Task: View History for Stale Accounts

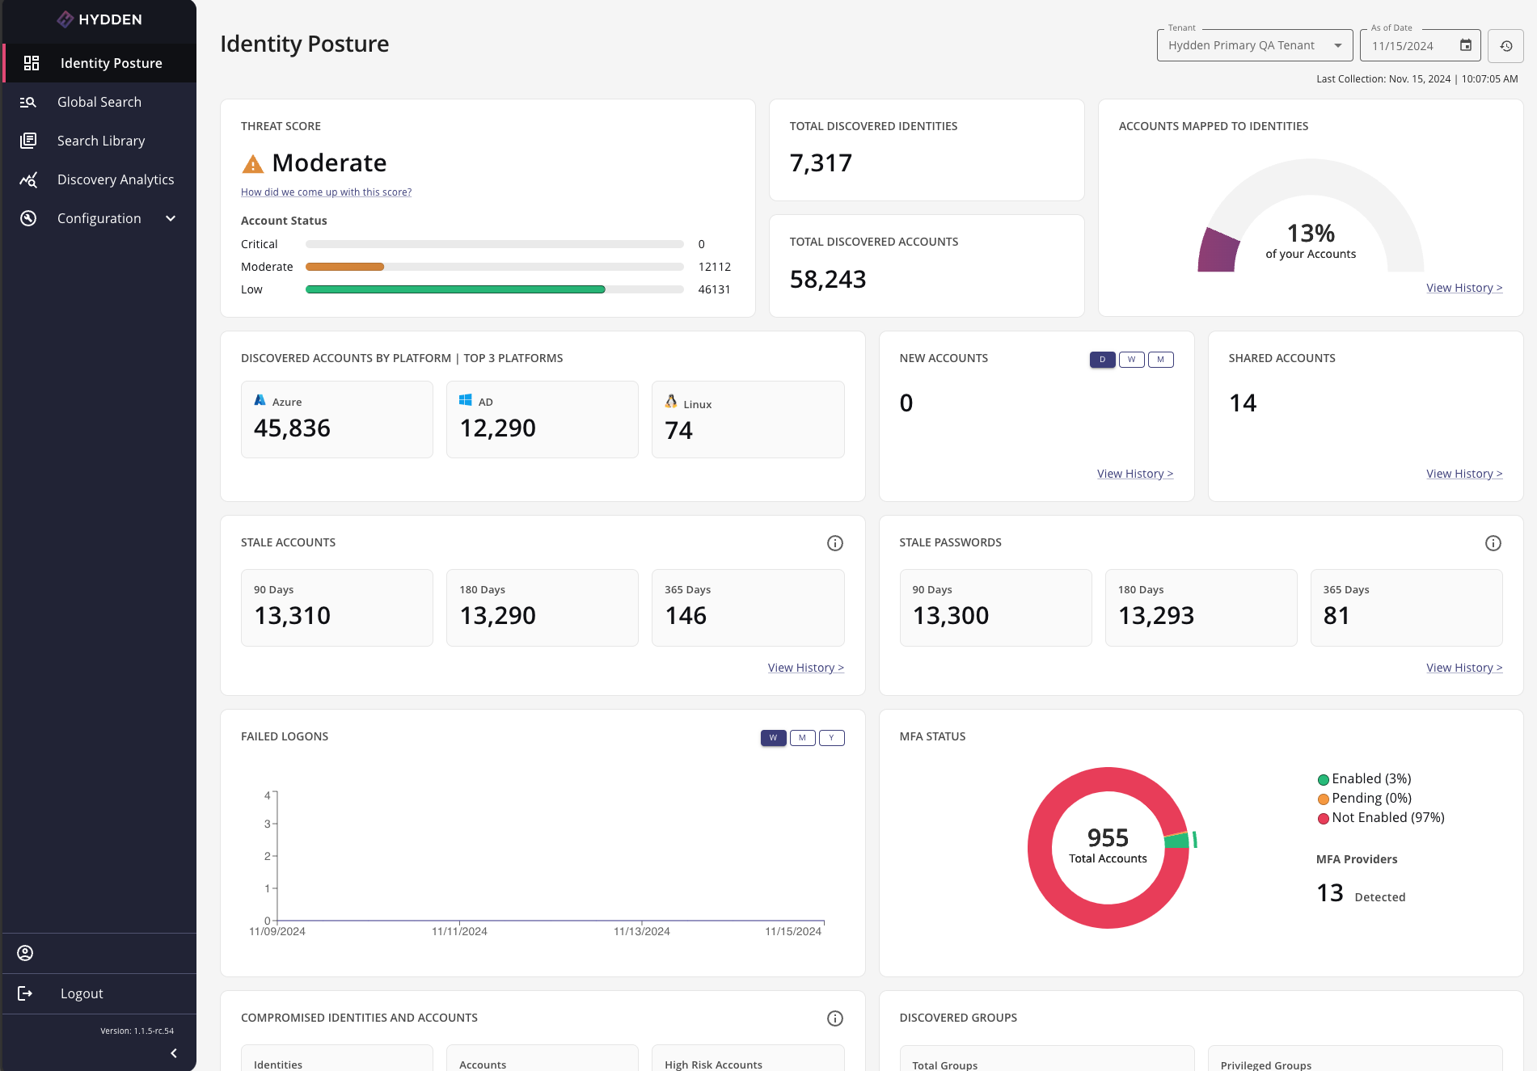Action: click(806, 668)
